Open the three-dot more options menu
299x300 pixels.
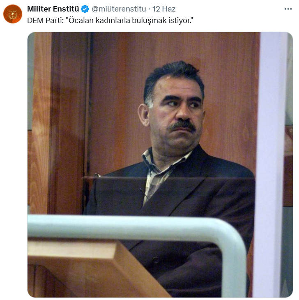click(x=288, y=9)
